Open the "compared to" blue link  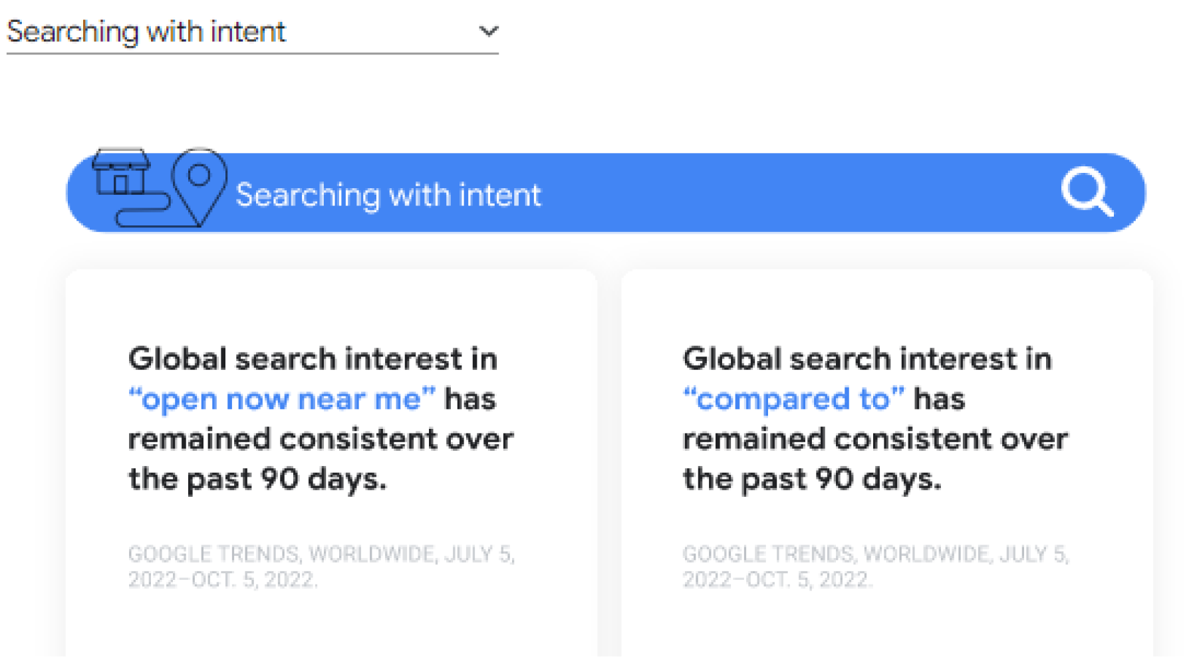(x=793, y=399)
